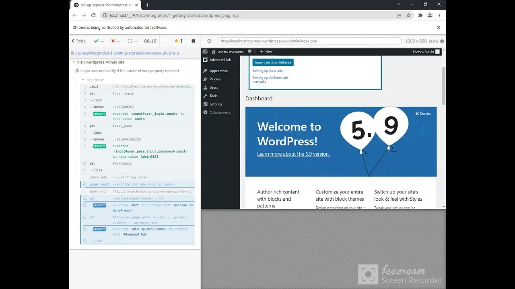Share this page from address bar
The height and width of the screenshot is (289, 515).
[x=399, y=15]
